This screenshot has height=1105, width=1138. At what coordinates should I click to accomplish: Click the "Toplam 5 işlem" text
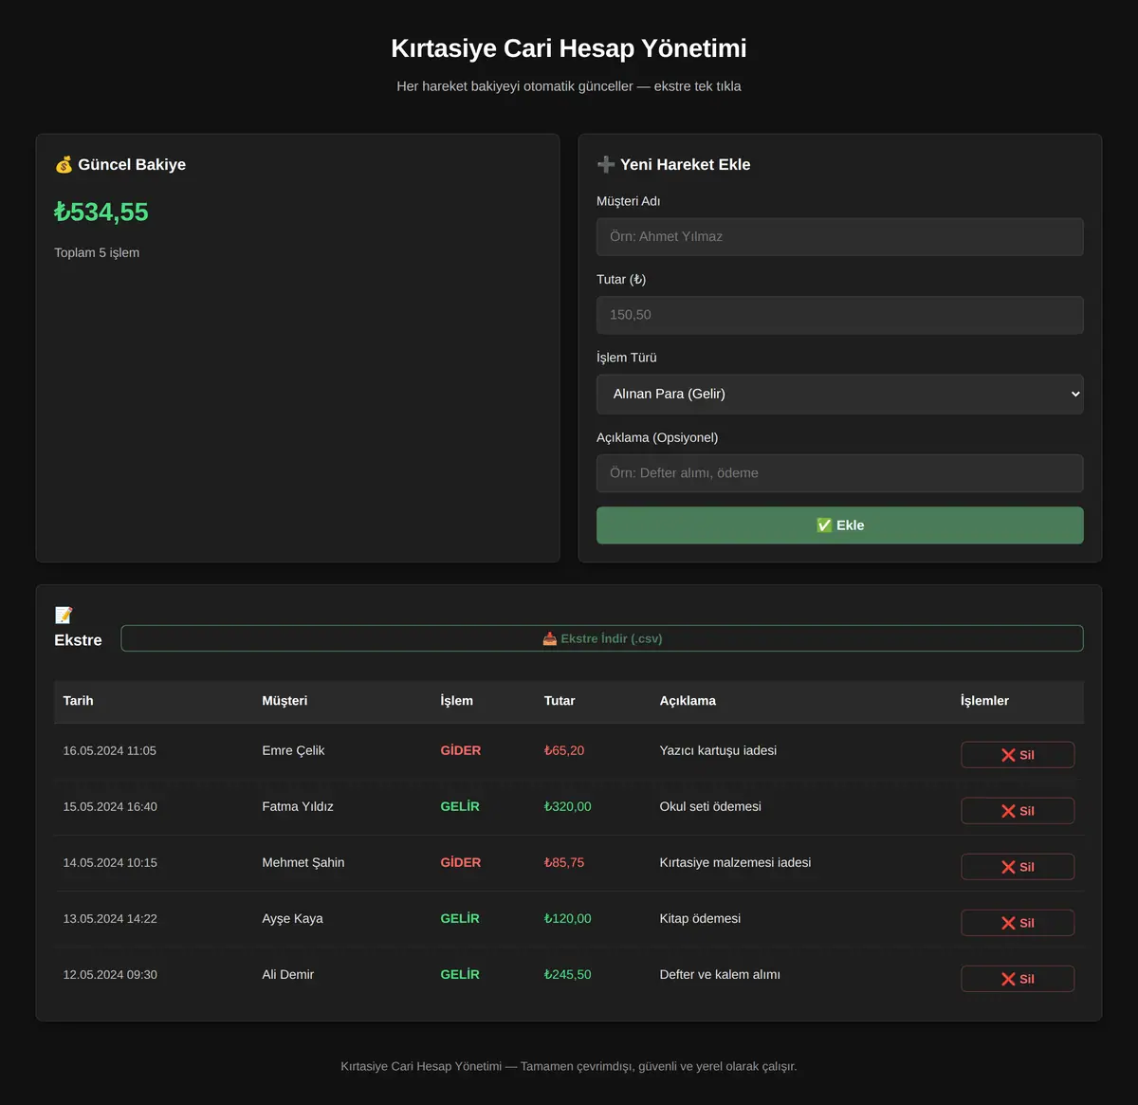point(97,253)
